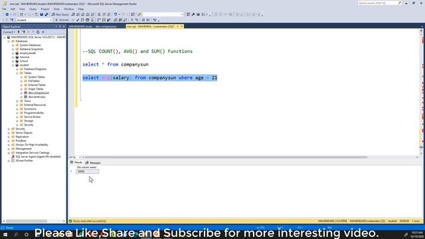Collapse the Tables folder under student
Viewport: 425px width, 239px height.
click(17, 73)
